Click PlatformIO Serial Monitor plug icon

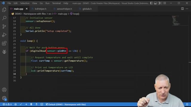pos(36,104)
